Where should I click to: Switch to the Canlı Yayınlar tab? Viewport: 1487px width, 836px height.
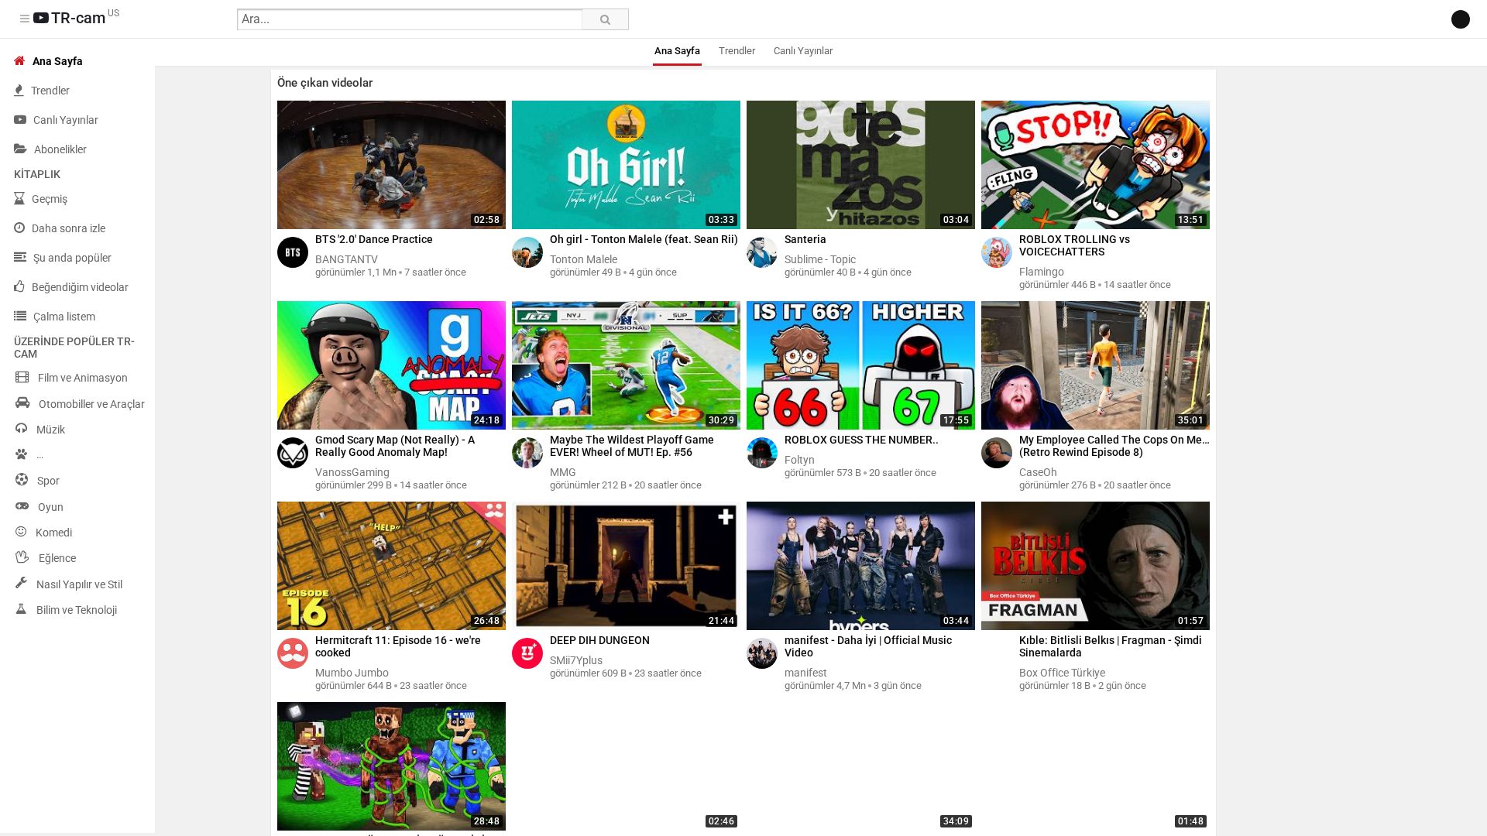[802, 51]
